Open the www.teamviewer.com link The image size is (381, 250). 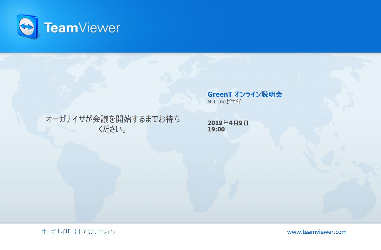tap(317, 232)
